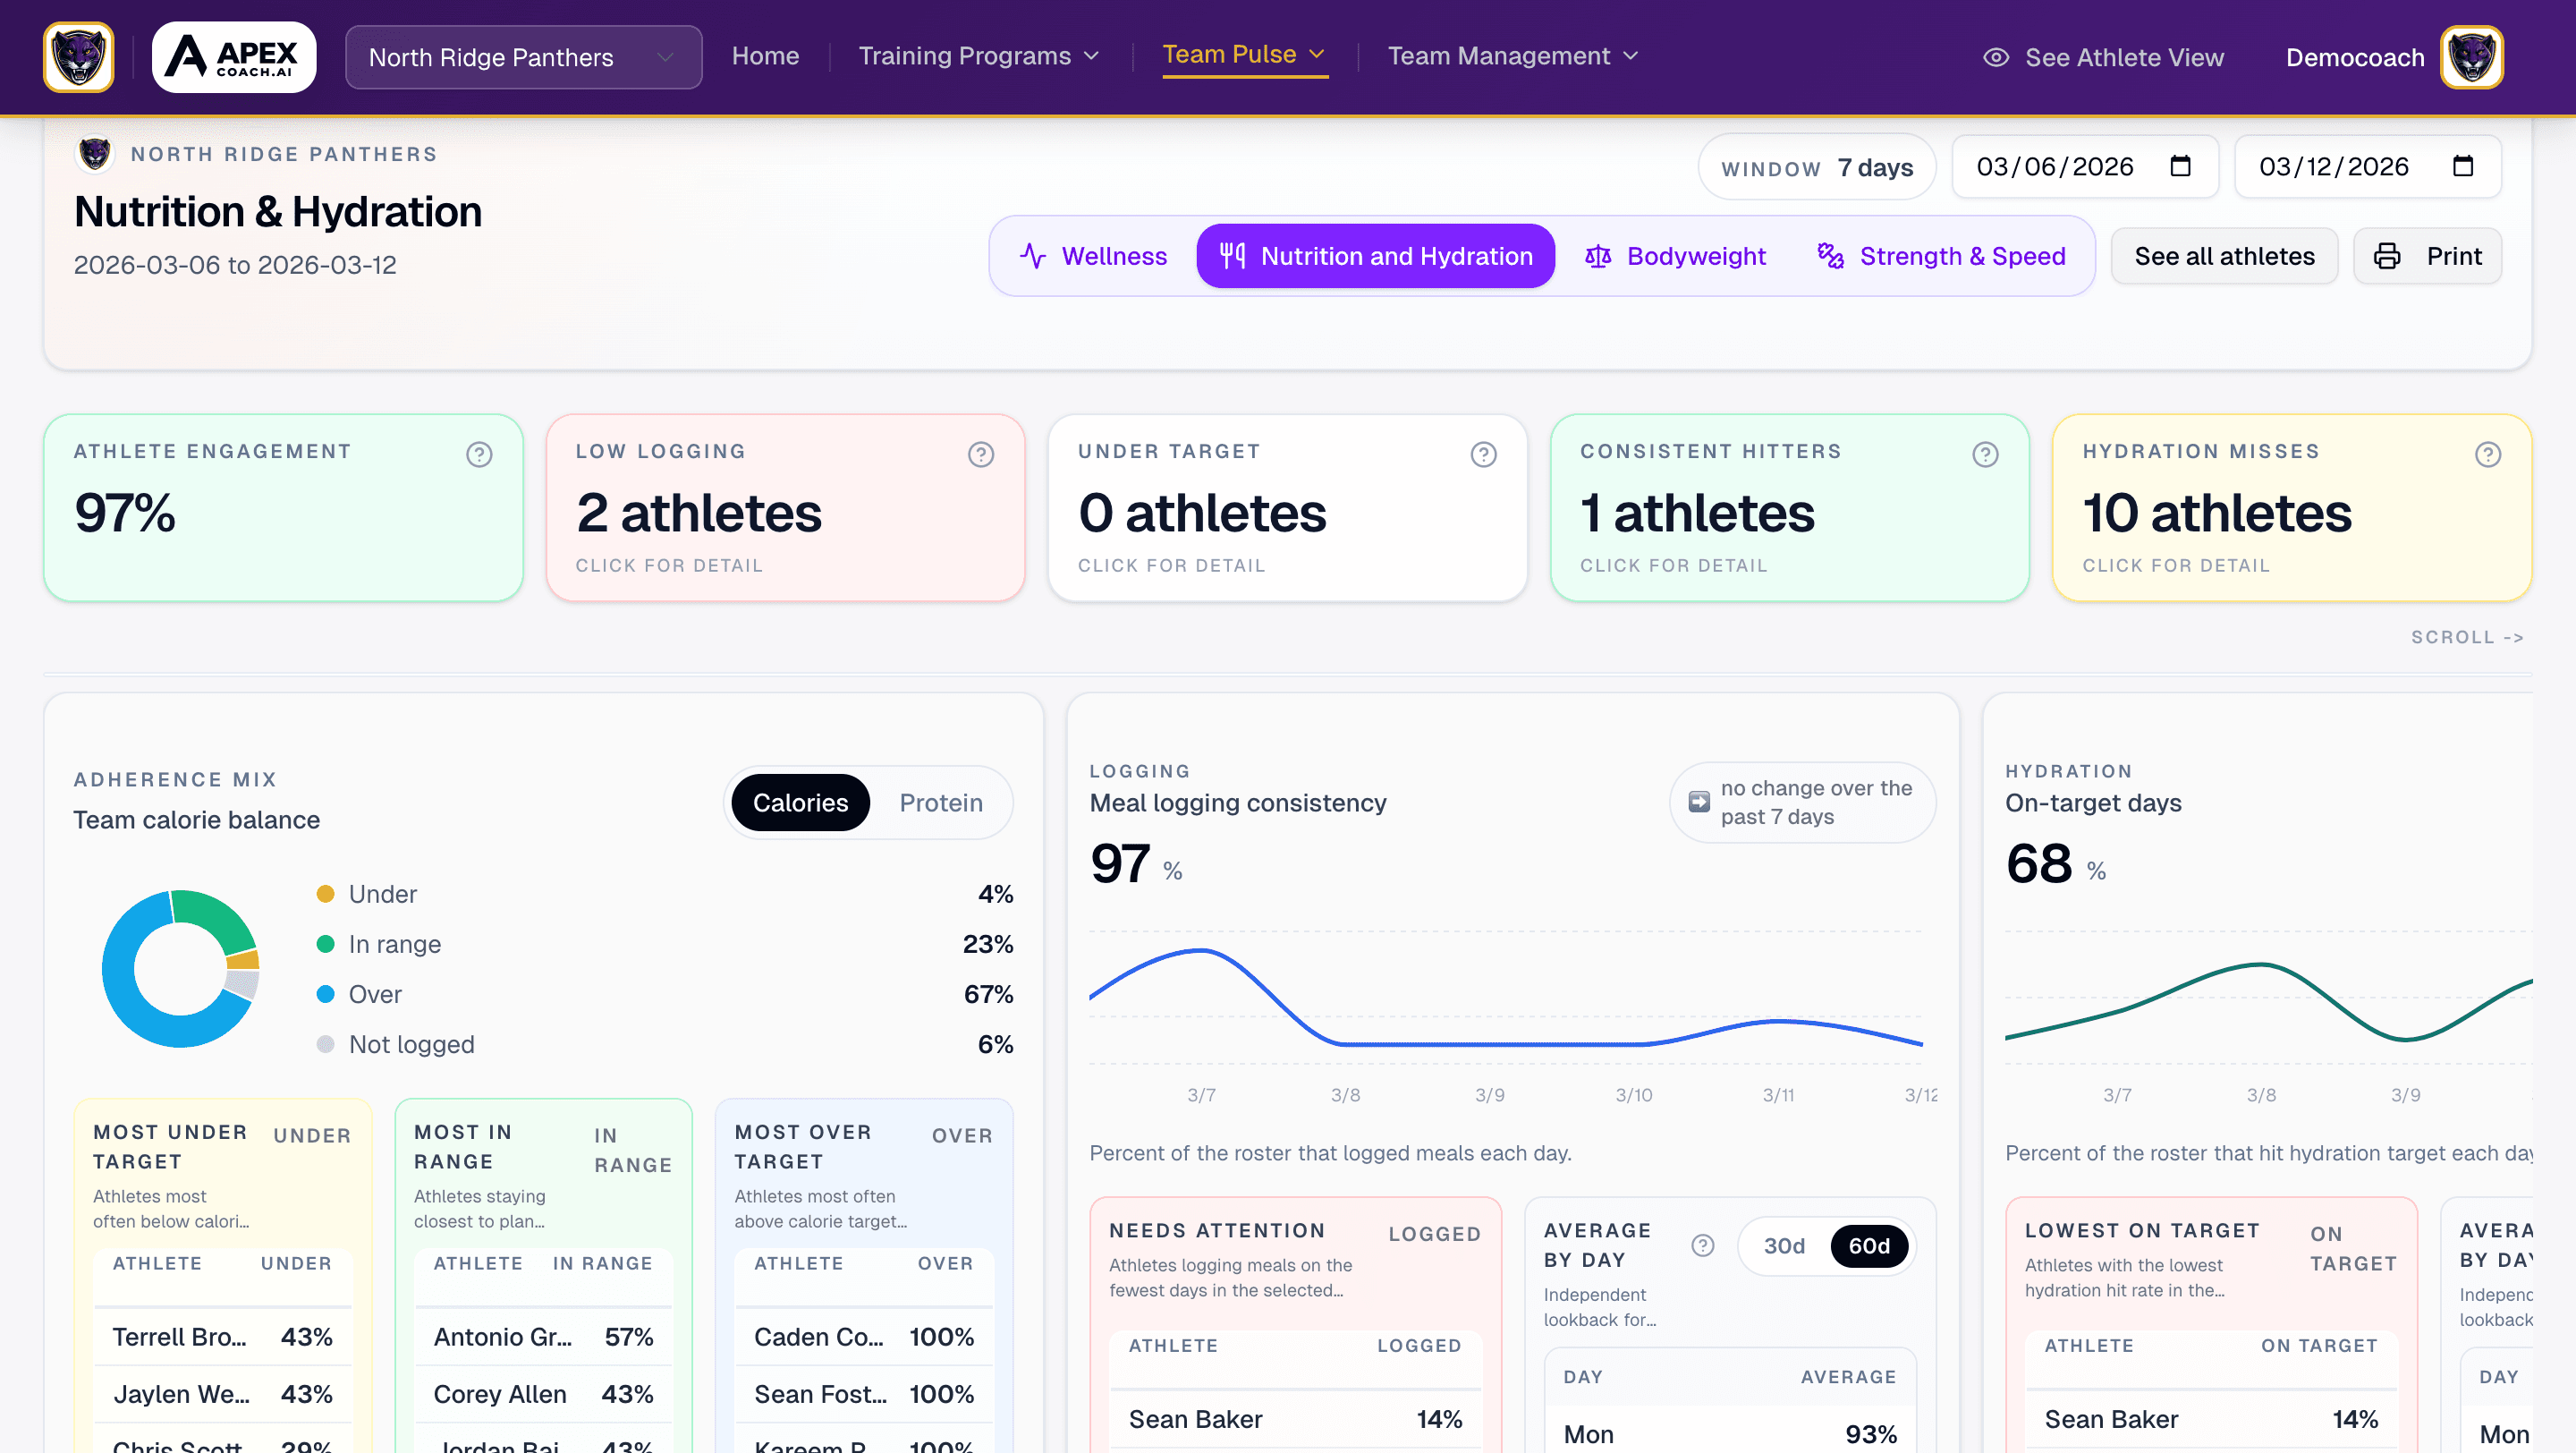Open the North Ridge Panthers team selector
This screenshot has height=1453, width=2576.
(522, 57)
